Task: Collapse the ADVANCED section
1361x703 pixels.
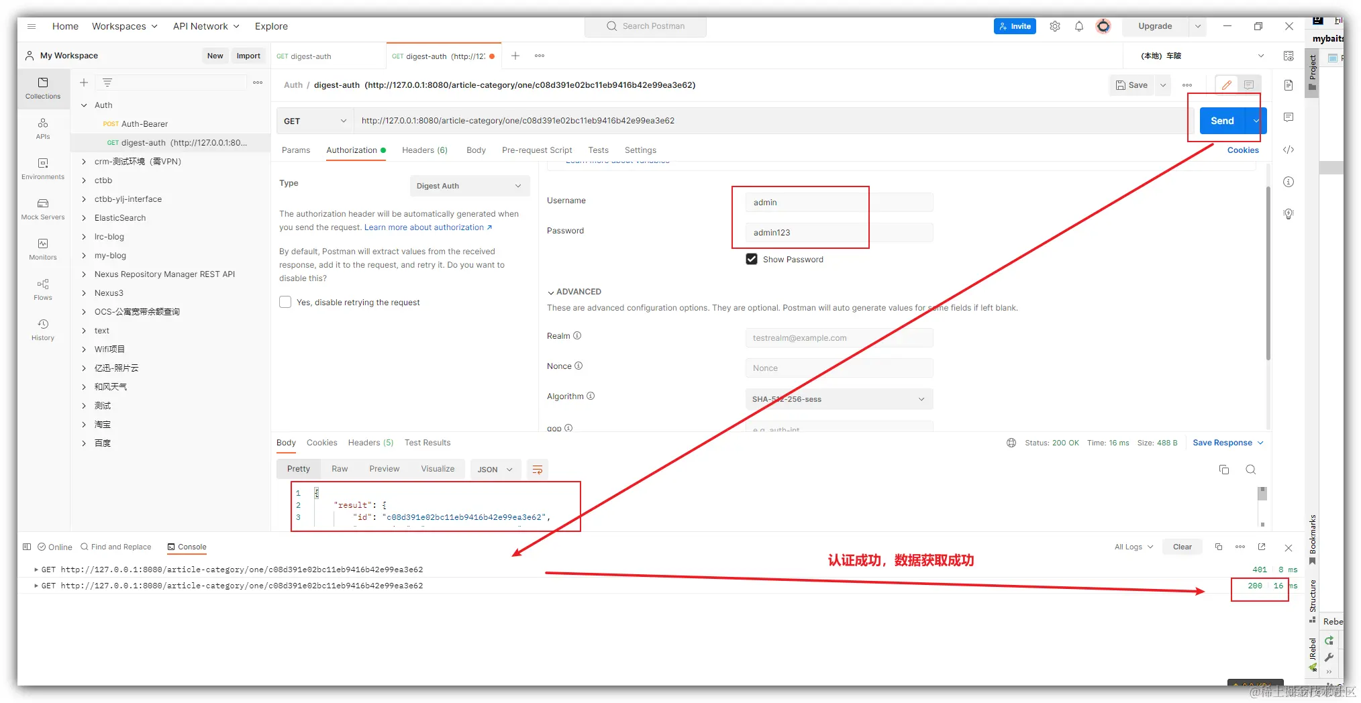Action: [574, 292]
